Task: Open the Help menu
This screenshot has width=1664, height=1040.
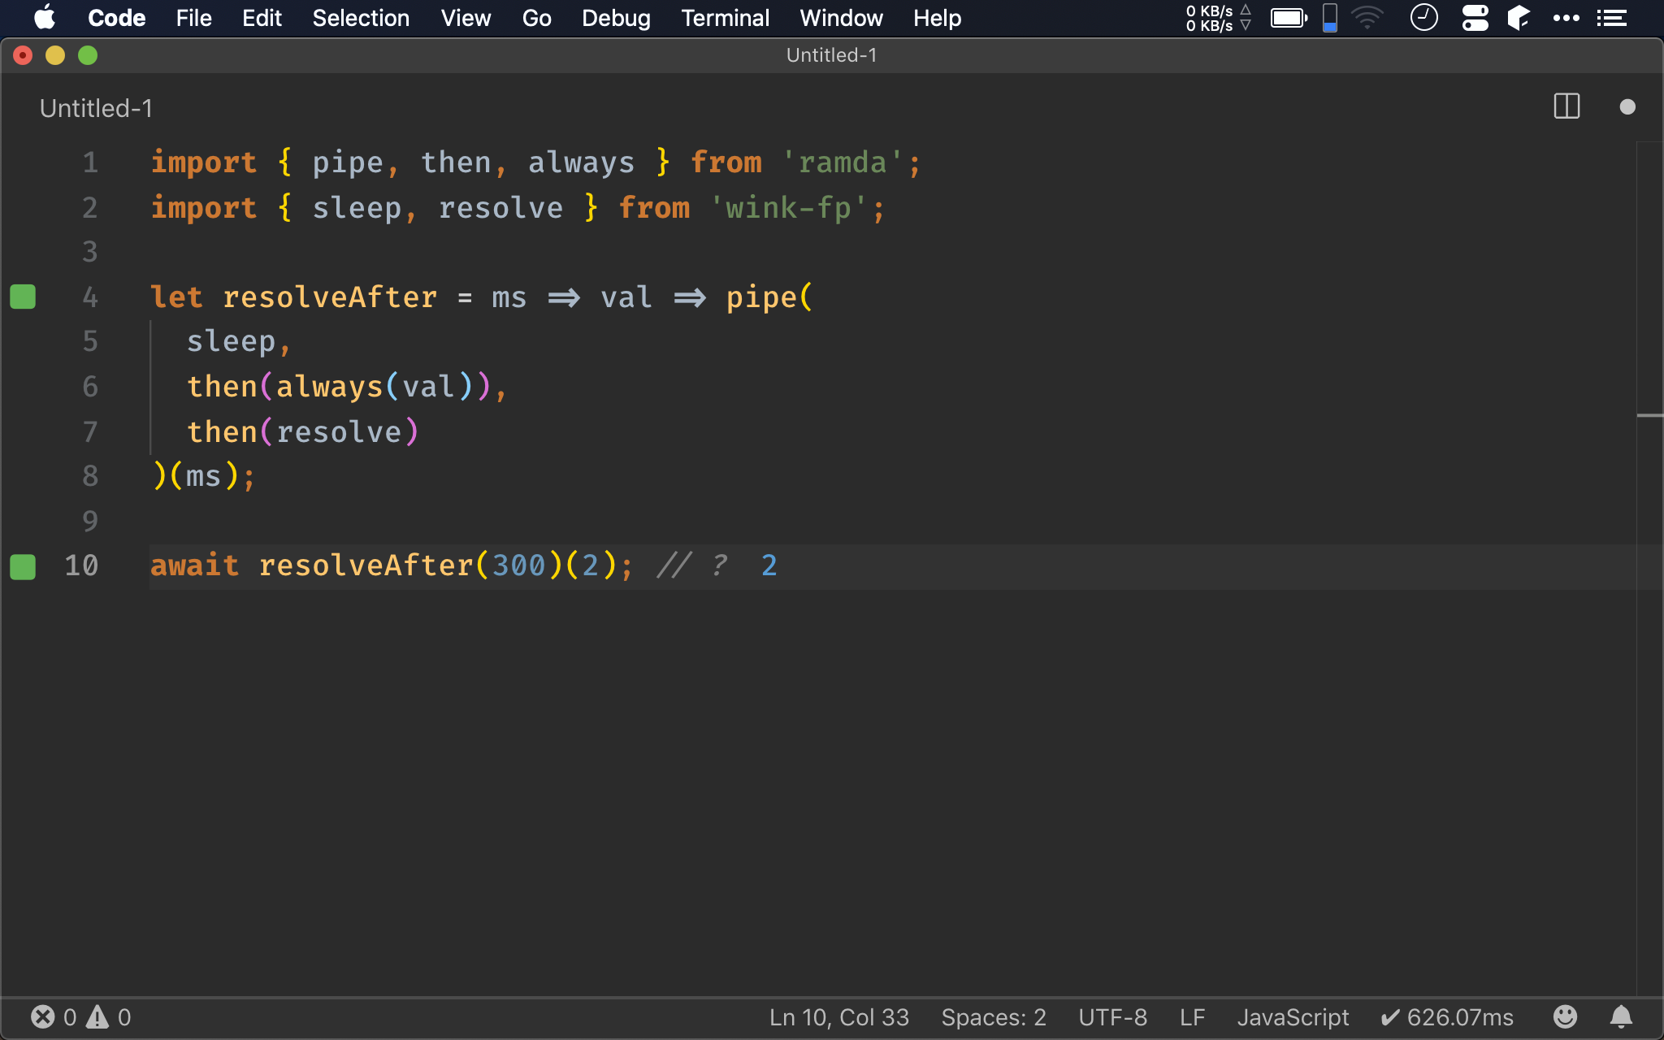Action: tap(937, 18)
